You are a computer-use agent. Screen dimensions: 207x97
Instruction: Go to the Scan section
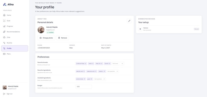click(x=15, y=21)
